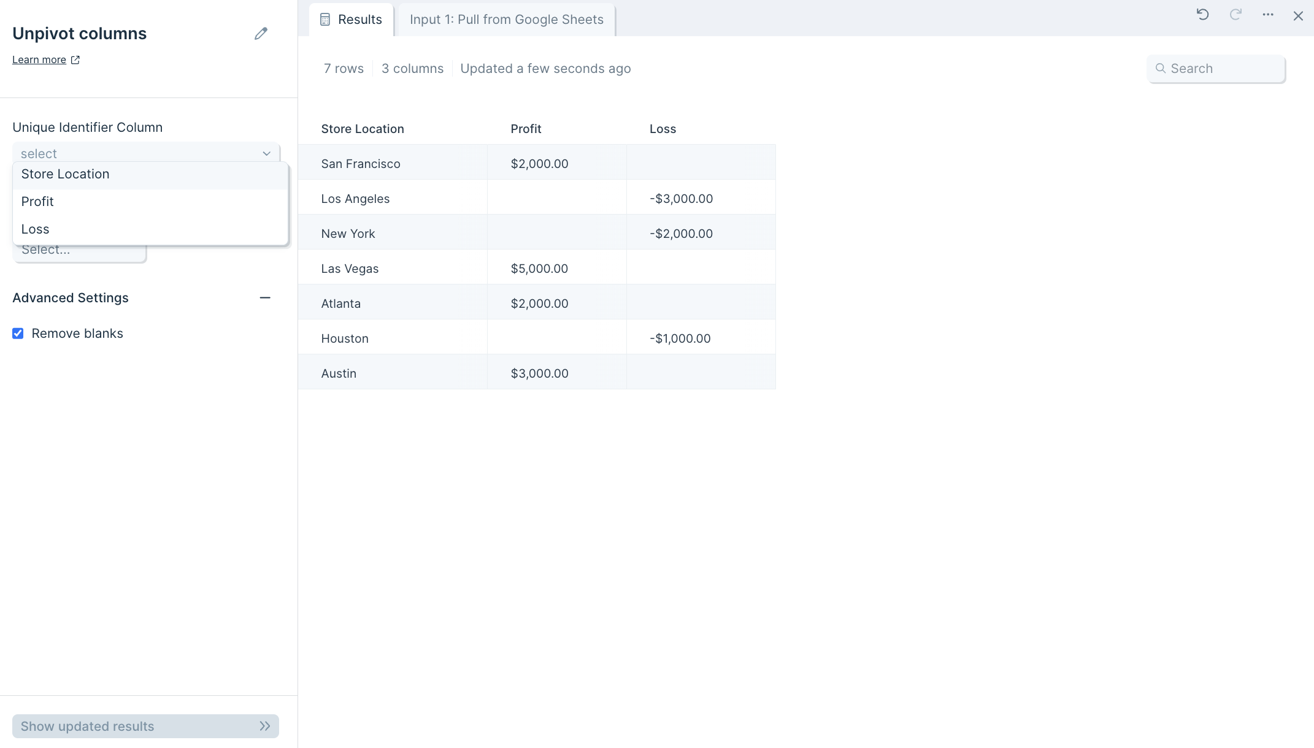Choose Store Location from the dropdown list
This screenshot has width=1314, height=748.
point(66,174)
